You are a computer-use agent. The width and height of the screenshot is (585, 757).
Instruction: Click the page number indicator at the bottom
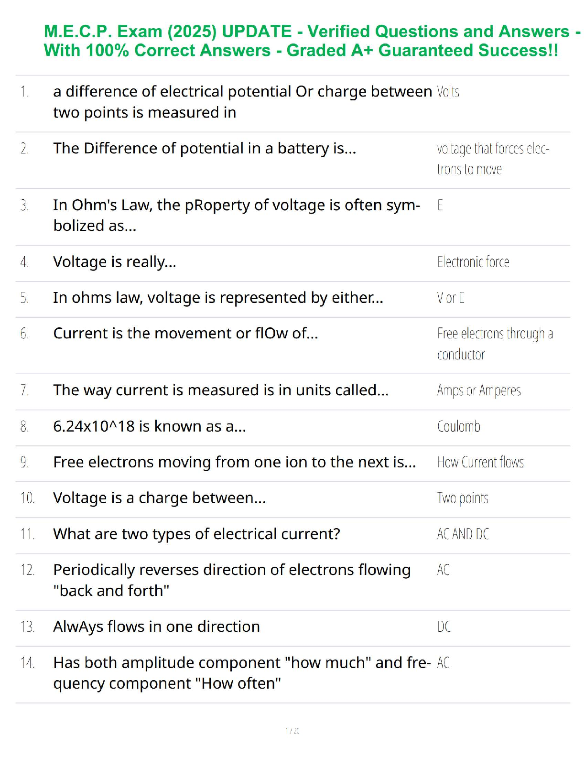[x=292, y=731]
